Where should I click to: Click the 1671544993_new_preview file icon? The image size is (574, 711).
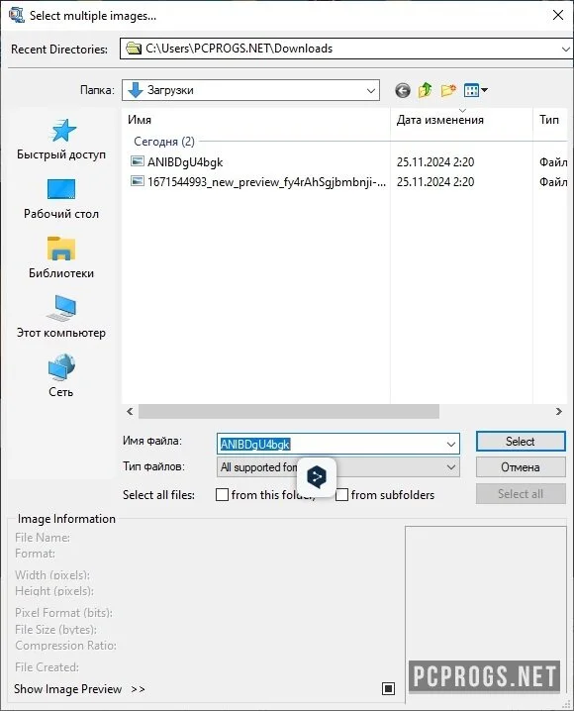coord(137,181)
